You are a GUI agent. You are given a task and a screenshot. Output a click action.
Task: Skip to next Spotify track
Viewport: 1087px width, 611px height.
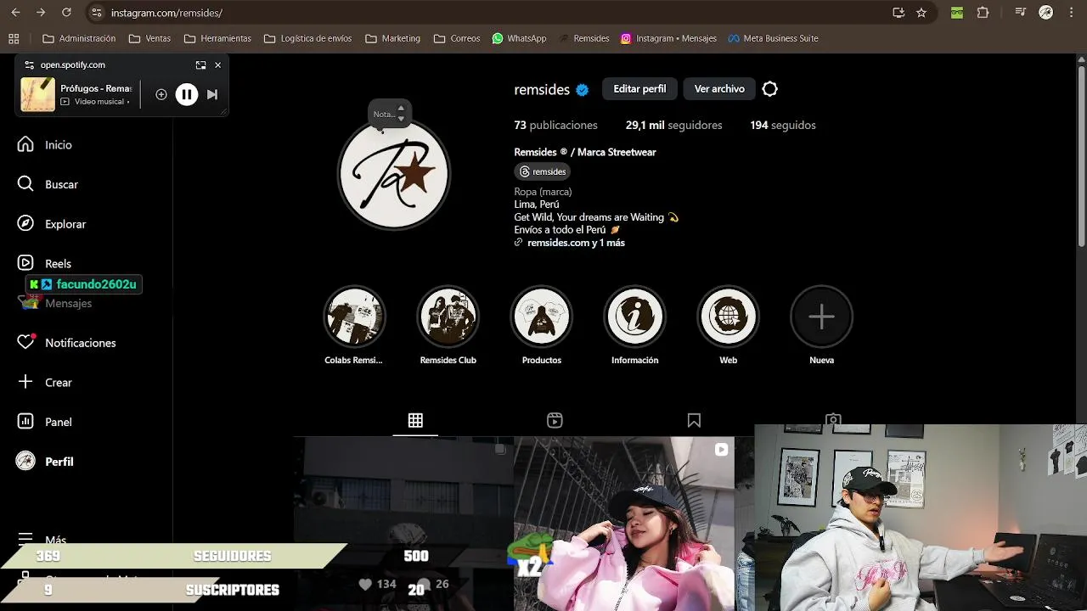coord(212,94)
